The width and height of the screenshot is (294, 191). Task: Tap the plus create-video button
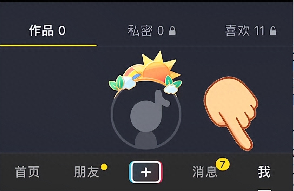coord(146,172)
